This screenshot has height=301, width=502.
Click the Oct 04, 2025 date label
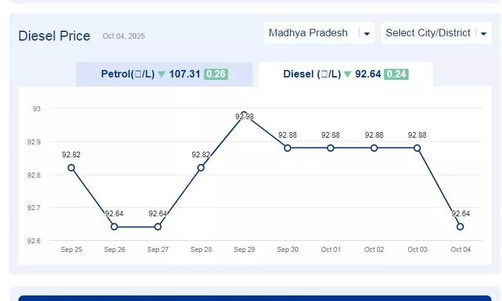pos(124,36)
